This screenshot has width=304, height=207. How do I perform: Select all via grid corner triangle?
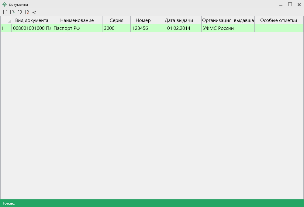coord(9,21)
